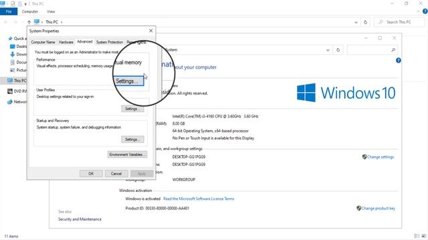This screenshot has height=240, width=428.
Task: Select the Documents icon in sidebar
Action: tap(12, 62)
